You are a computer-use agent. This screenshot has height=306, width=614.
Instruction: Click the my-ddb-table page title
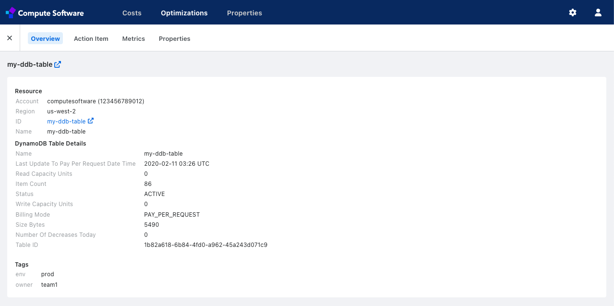[30, 64]
